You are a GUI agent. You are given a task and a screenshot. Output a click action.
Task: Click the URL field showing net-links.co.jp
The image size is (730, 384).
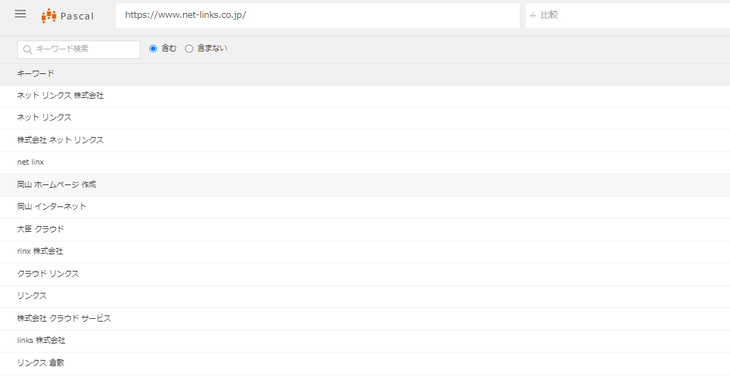[x=317, y=15]
